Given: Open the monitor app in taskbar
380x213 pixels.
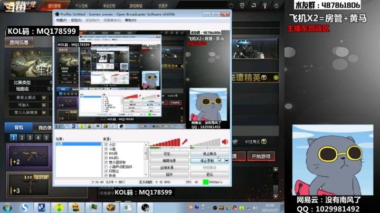Looking at the screenshot, I should tap(93, 207).
